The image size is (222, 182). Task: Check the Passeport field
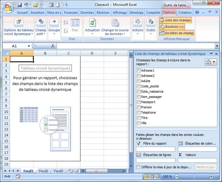pyautogui.click(x=139, y=102)
